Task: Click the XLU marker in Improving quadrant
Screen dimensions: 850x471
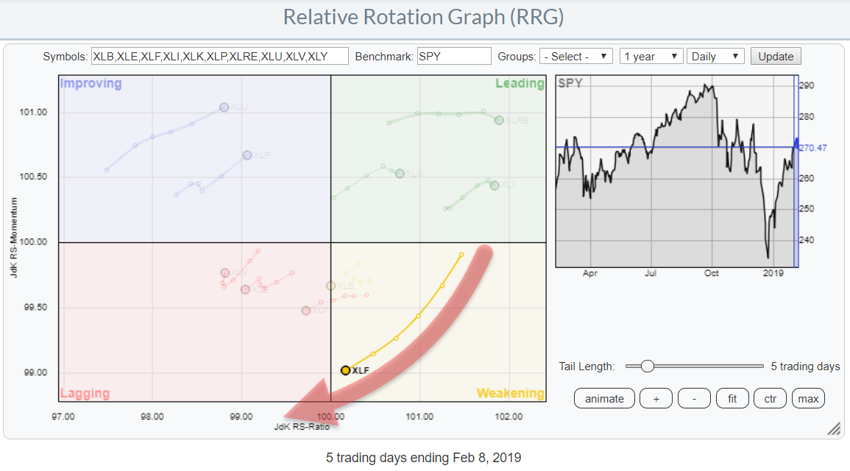Action: 224,107
